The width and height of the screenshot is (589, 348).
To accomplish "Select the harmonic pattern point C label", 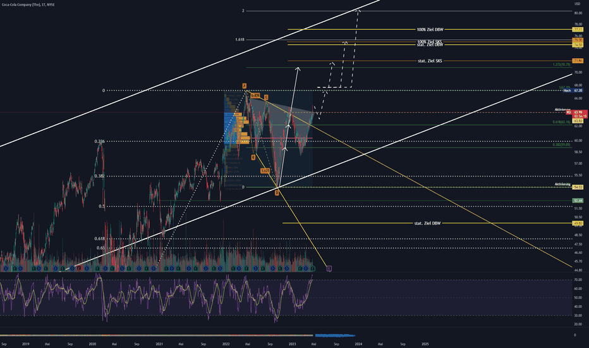I will 266,98.
